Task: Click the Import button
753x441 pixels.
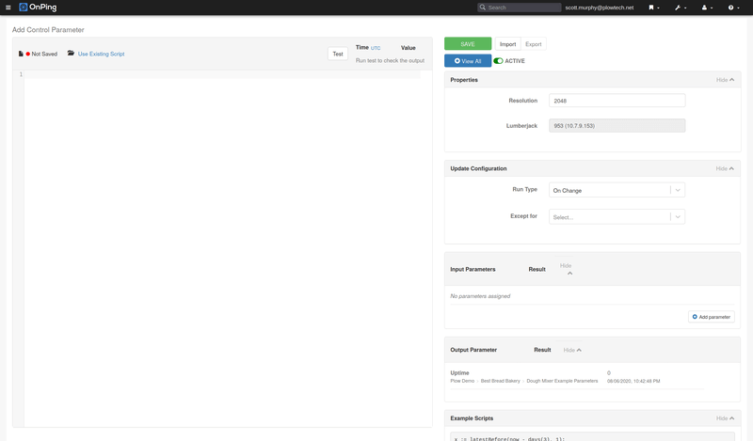Action: [x=507, y=44]
